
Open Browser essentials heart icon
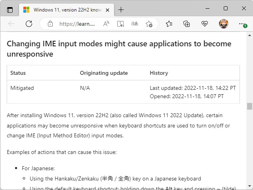[x=204, y=24]
